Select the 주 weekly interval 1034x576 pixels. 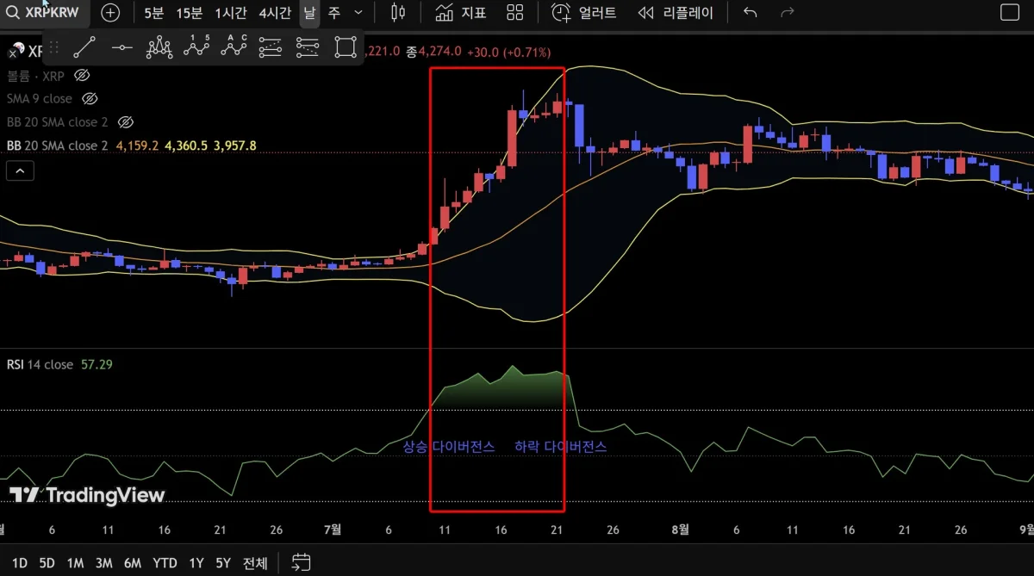click(334, 13)
